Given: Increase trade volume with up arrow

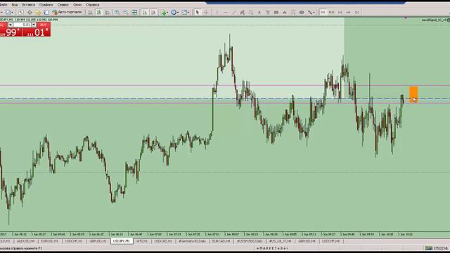Looking at the screenshot, I should pos(34,25).
